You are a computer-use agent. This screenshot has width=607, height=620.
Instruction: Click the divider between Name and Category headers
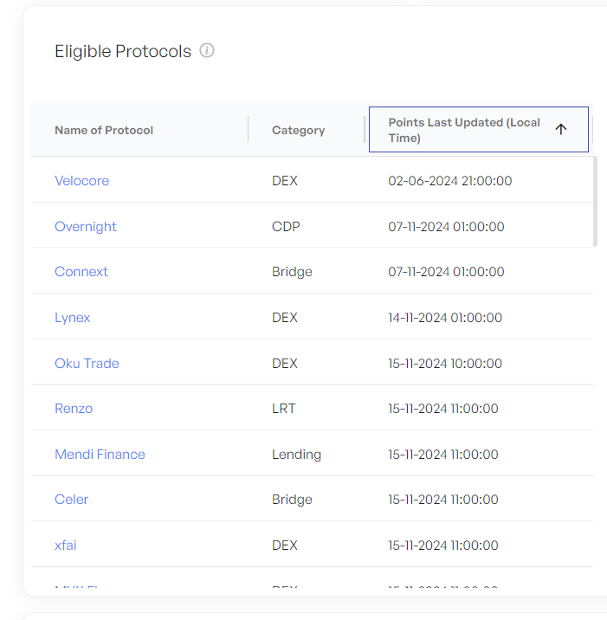tap(248, 129)
